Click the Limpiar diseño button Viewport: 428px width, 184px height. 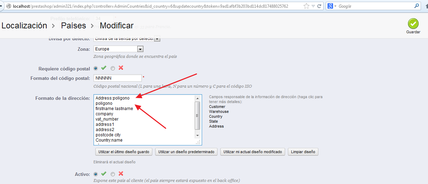coord(303,152)
